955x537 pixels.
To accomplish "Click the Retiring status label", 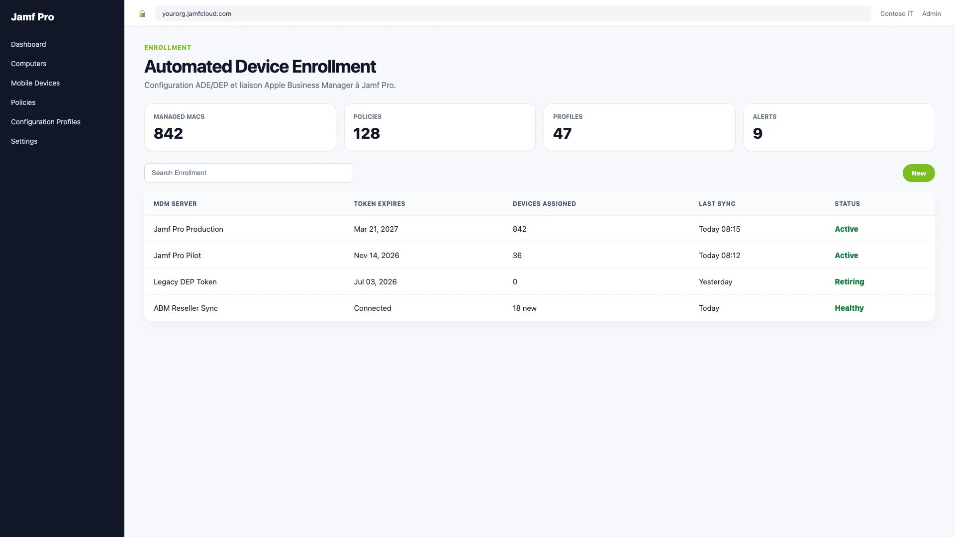I will pyautogui.click(x=849, y=282).
